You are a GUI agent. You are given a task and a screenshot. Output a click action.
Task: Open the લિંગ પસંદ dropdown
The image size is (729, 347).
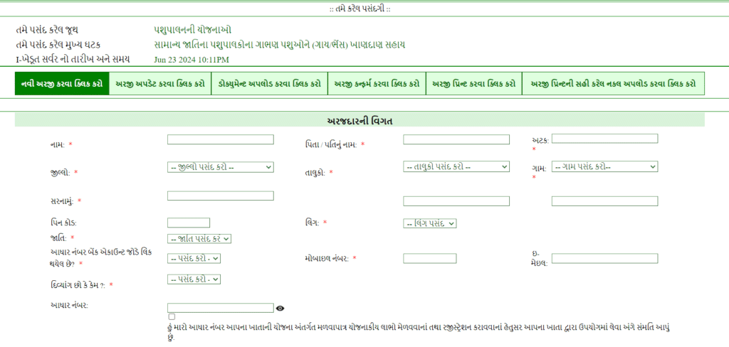pos(430,223)
